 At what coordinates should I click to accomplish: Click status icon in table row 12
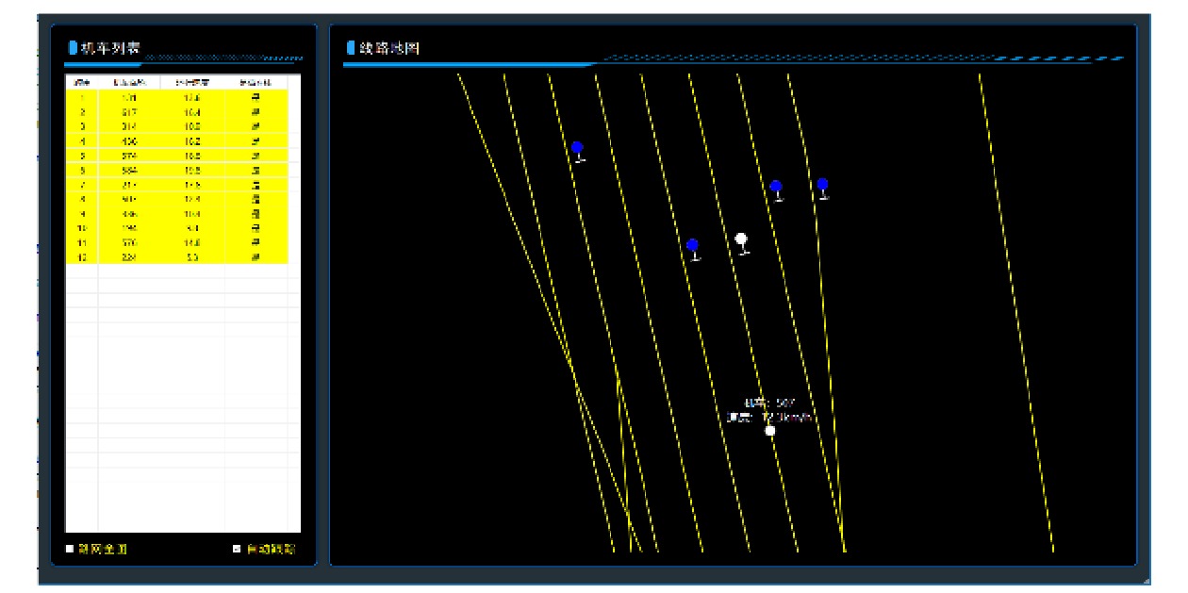coord(255,256)
